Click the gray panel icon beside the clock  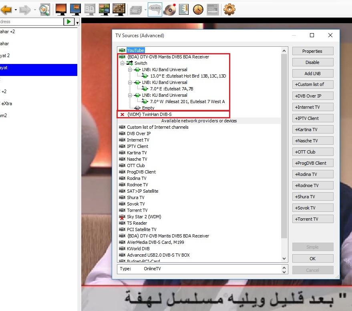click(213, 10)
